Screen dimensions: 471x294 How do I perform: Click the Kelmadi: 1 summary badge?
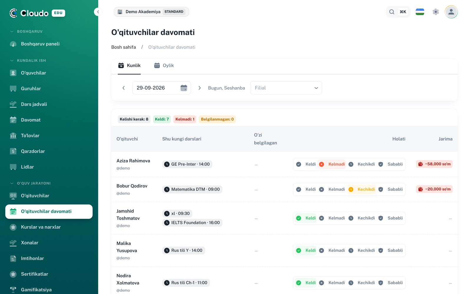click(x=185, y=119)
